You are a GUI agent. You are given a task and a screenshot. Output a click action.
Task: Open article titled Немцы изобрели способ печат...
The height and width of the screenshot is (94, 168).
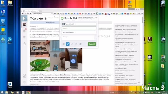pos(44,28)
